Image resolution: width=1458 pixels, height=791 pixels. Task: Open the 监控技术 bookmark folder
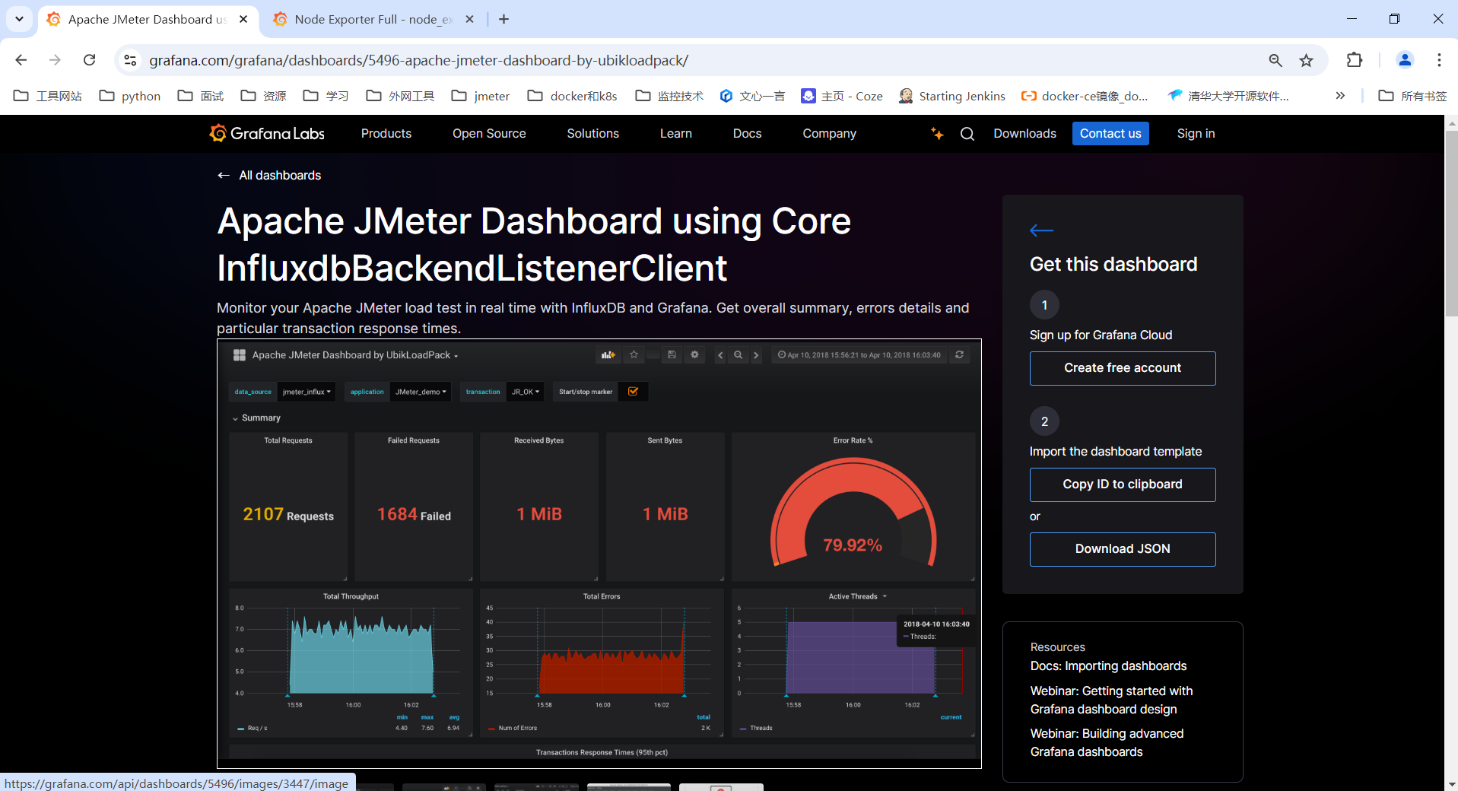point(669,96)
